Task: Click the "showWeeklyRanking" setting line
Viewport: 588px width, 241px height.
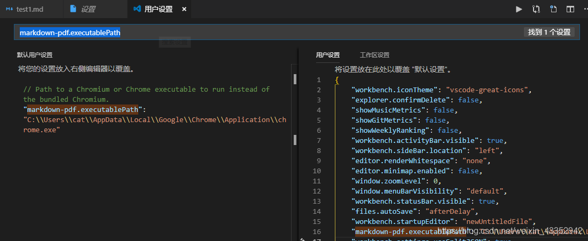Action: tap(406, 130)
